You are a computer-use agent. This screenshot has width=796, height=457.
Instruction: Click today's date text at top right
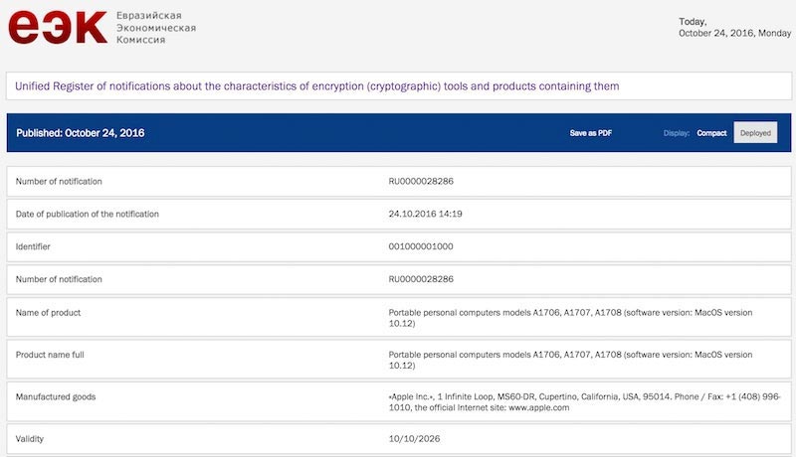pos(734,28)
